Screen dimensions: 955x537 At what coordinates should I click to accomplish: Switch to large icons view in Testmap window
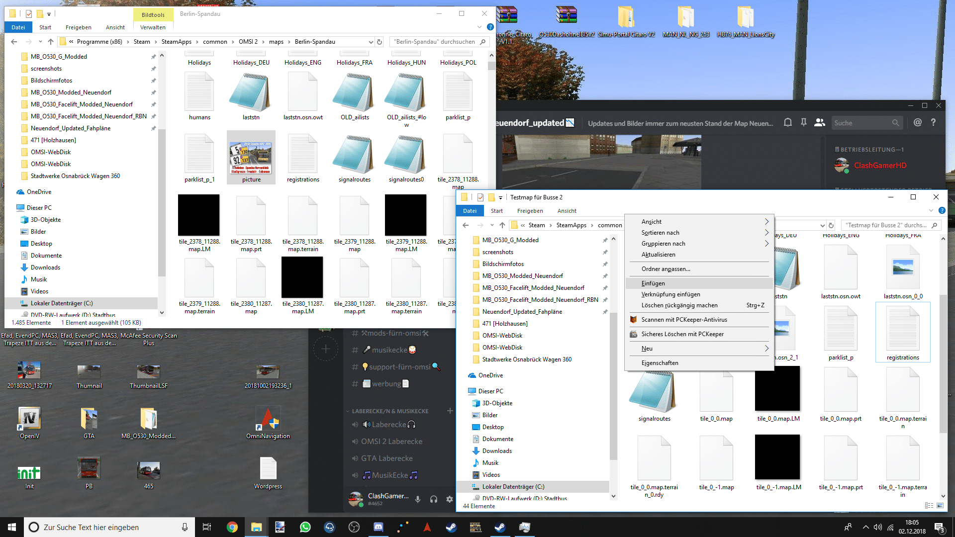(940, 506)
